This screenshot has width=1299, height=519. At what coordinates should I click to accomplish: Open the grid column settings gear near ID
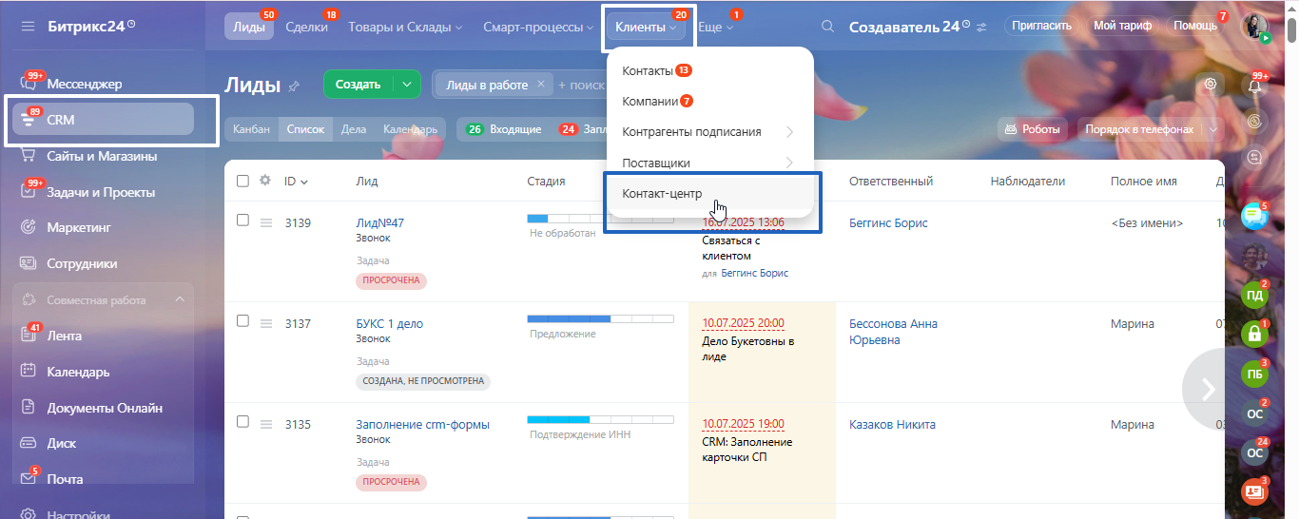(265, 181)
